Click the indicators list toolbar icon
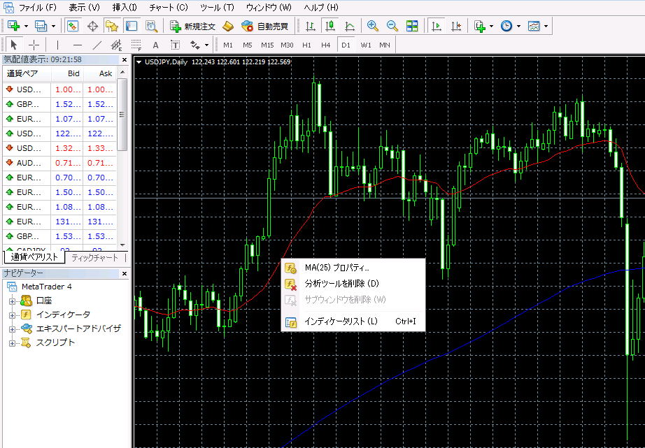Image resolution: width=645 pixels, height=448 pixels. [480, 26]
